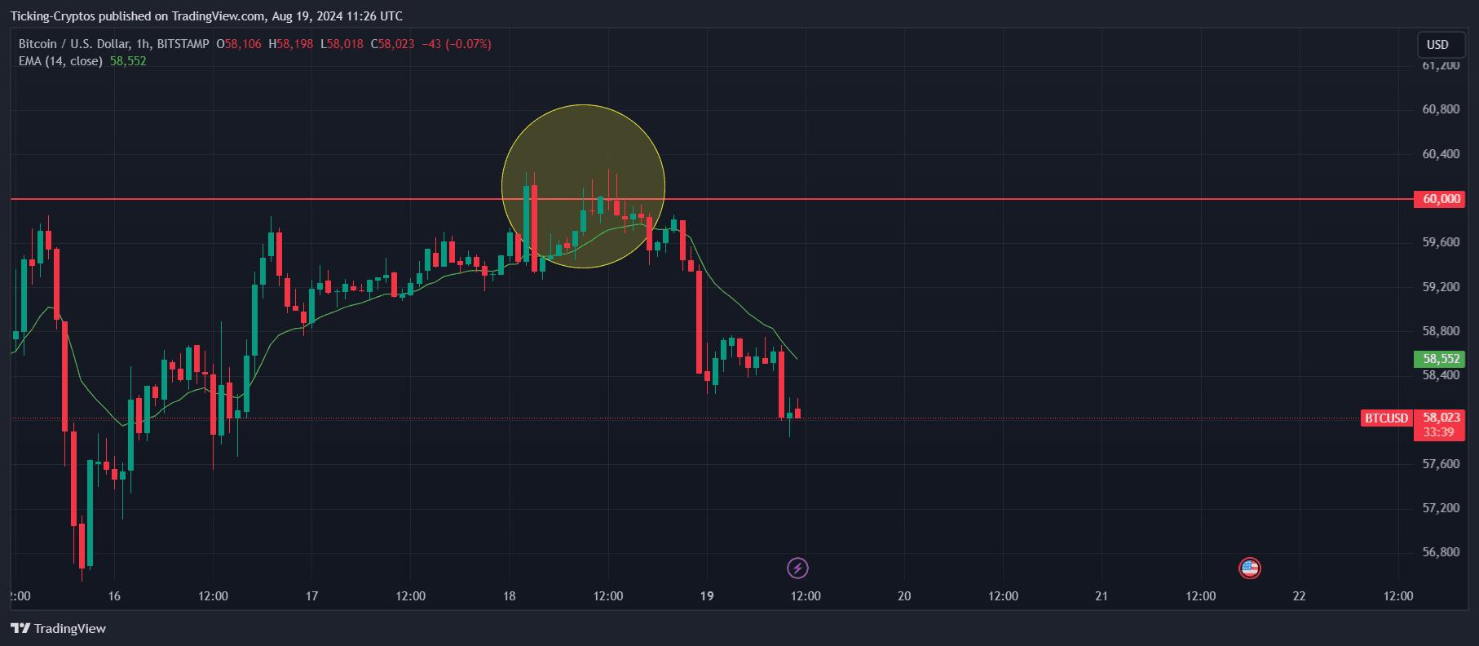Click the BTCUSD price label
1479x646 pixels.
(1386, 418)
